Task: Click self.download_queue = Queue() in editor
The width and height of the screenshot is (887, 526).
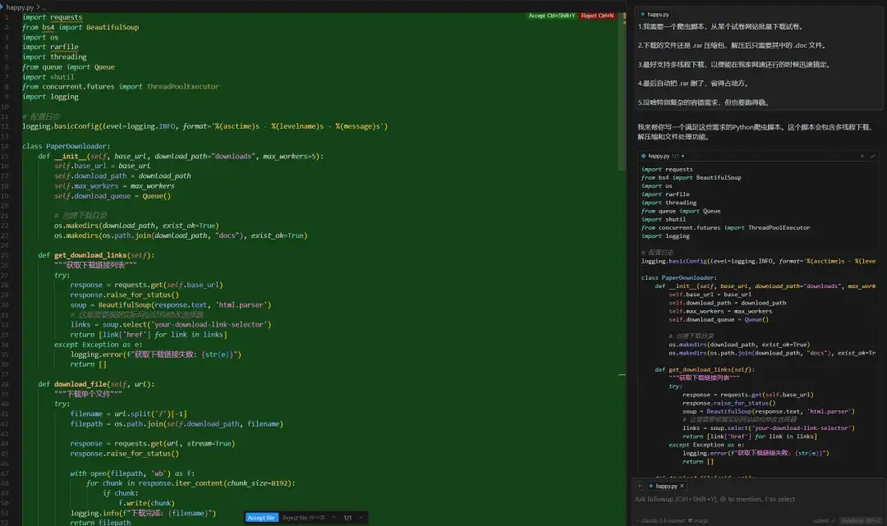Action: (112, 196)
